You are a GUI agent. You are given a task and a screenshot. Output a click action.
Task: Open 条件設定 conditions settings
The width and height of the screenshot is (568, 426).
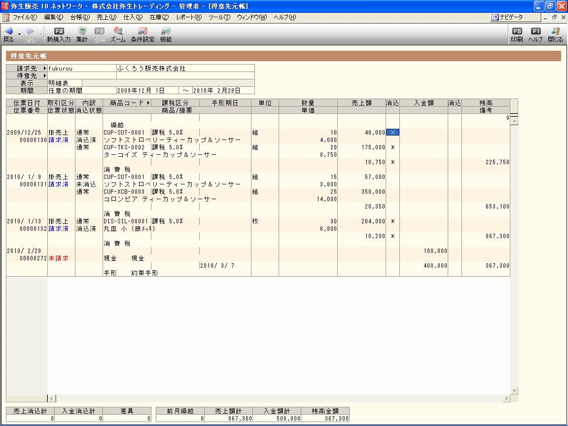(x=142, y=31)
